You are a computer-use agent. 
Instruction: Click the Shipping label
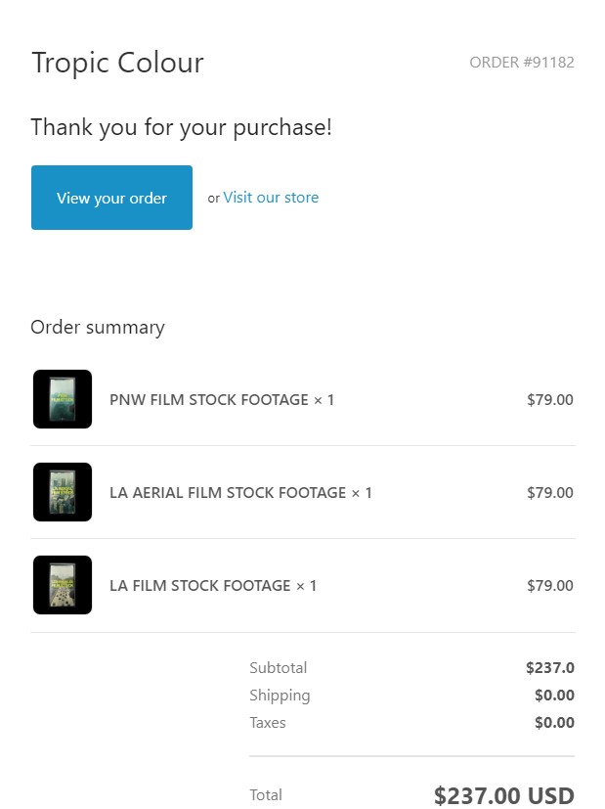coord(280,696)
